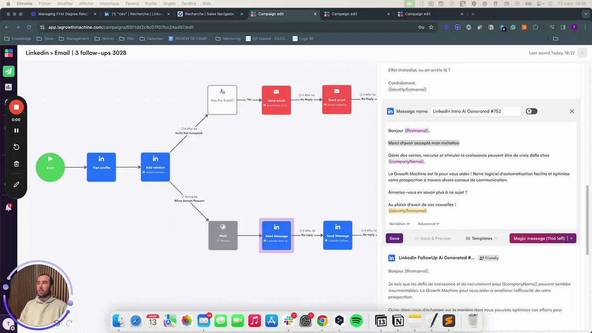Switch to Managing First Degree Relations tab
592x333 pixels.
[62, 14]
